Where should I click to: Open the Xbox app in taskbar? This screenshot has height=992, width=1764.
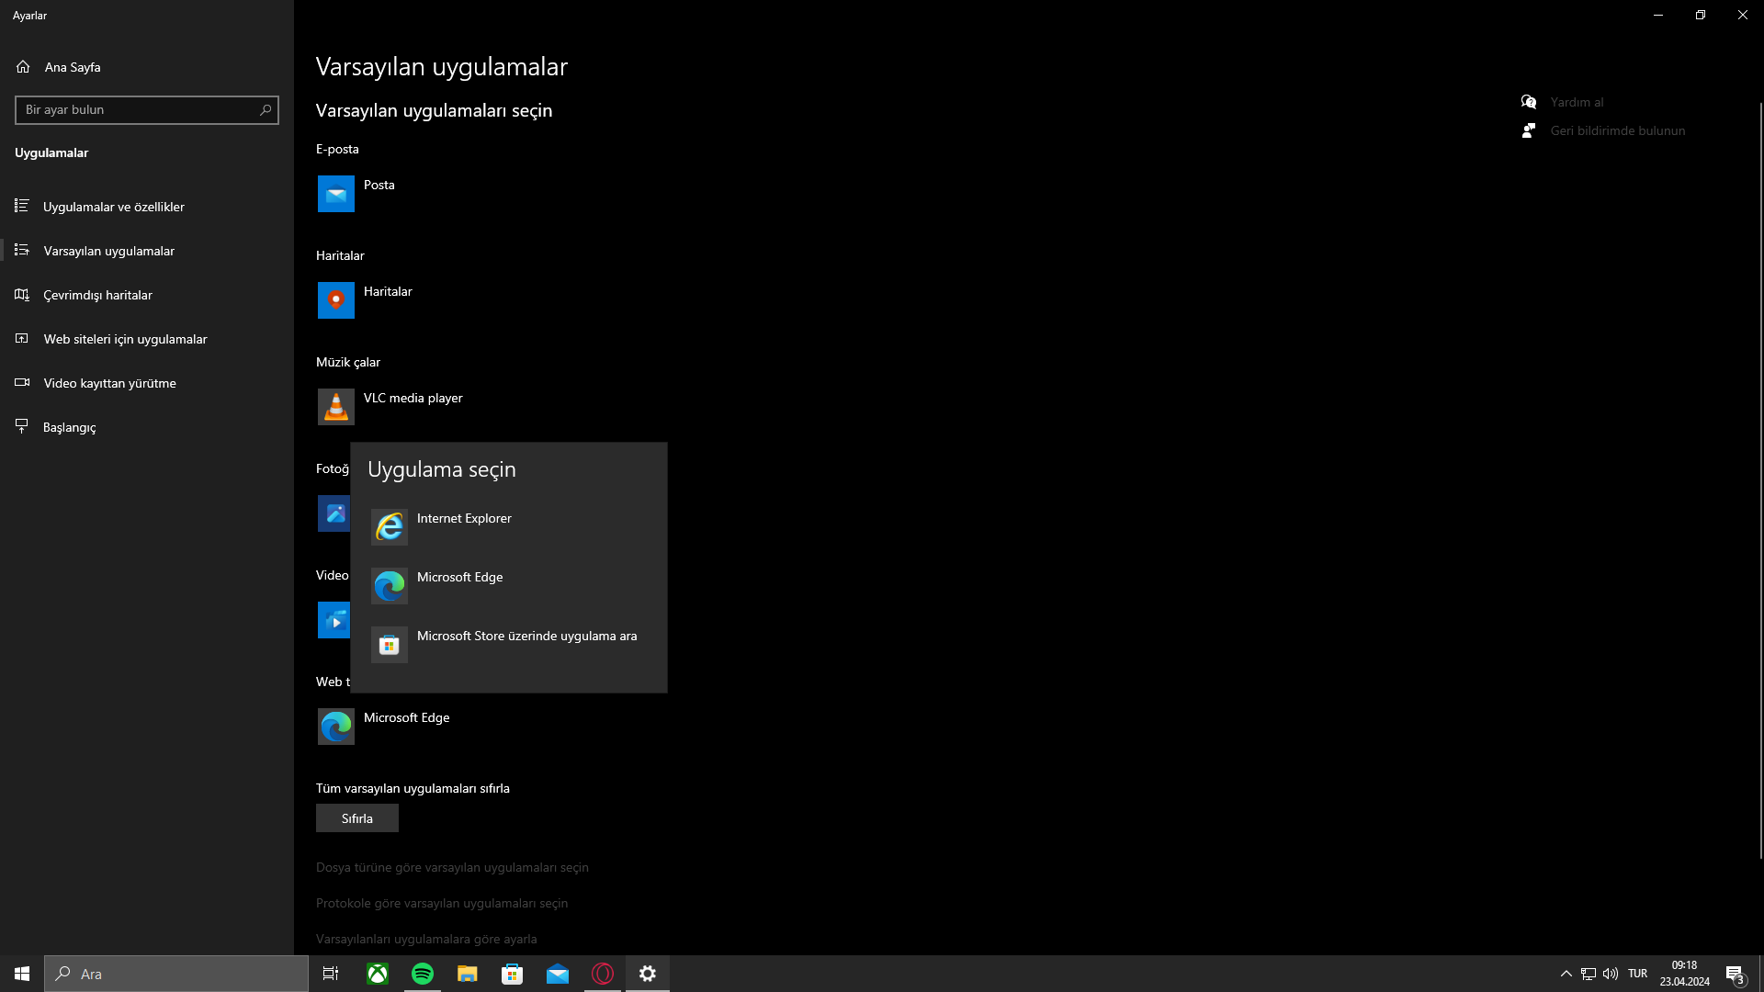378,974
